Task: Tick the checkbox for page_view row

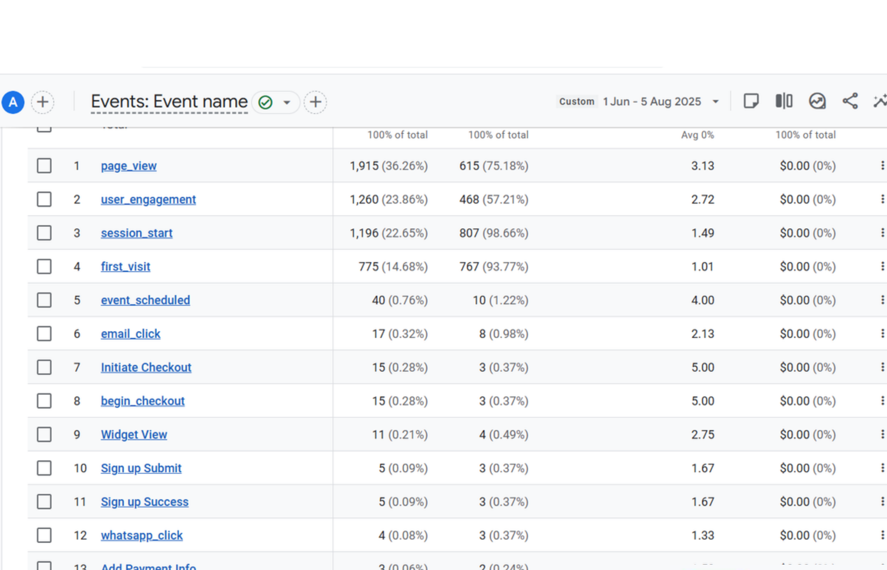Action: [44, 166]
